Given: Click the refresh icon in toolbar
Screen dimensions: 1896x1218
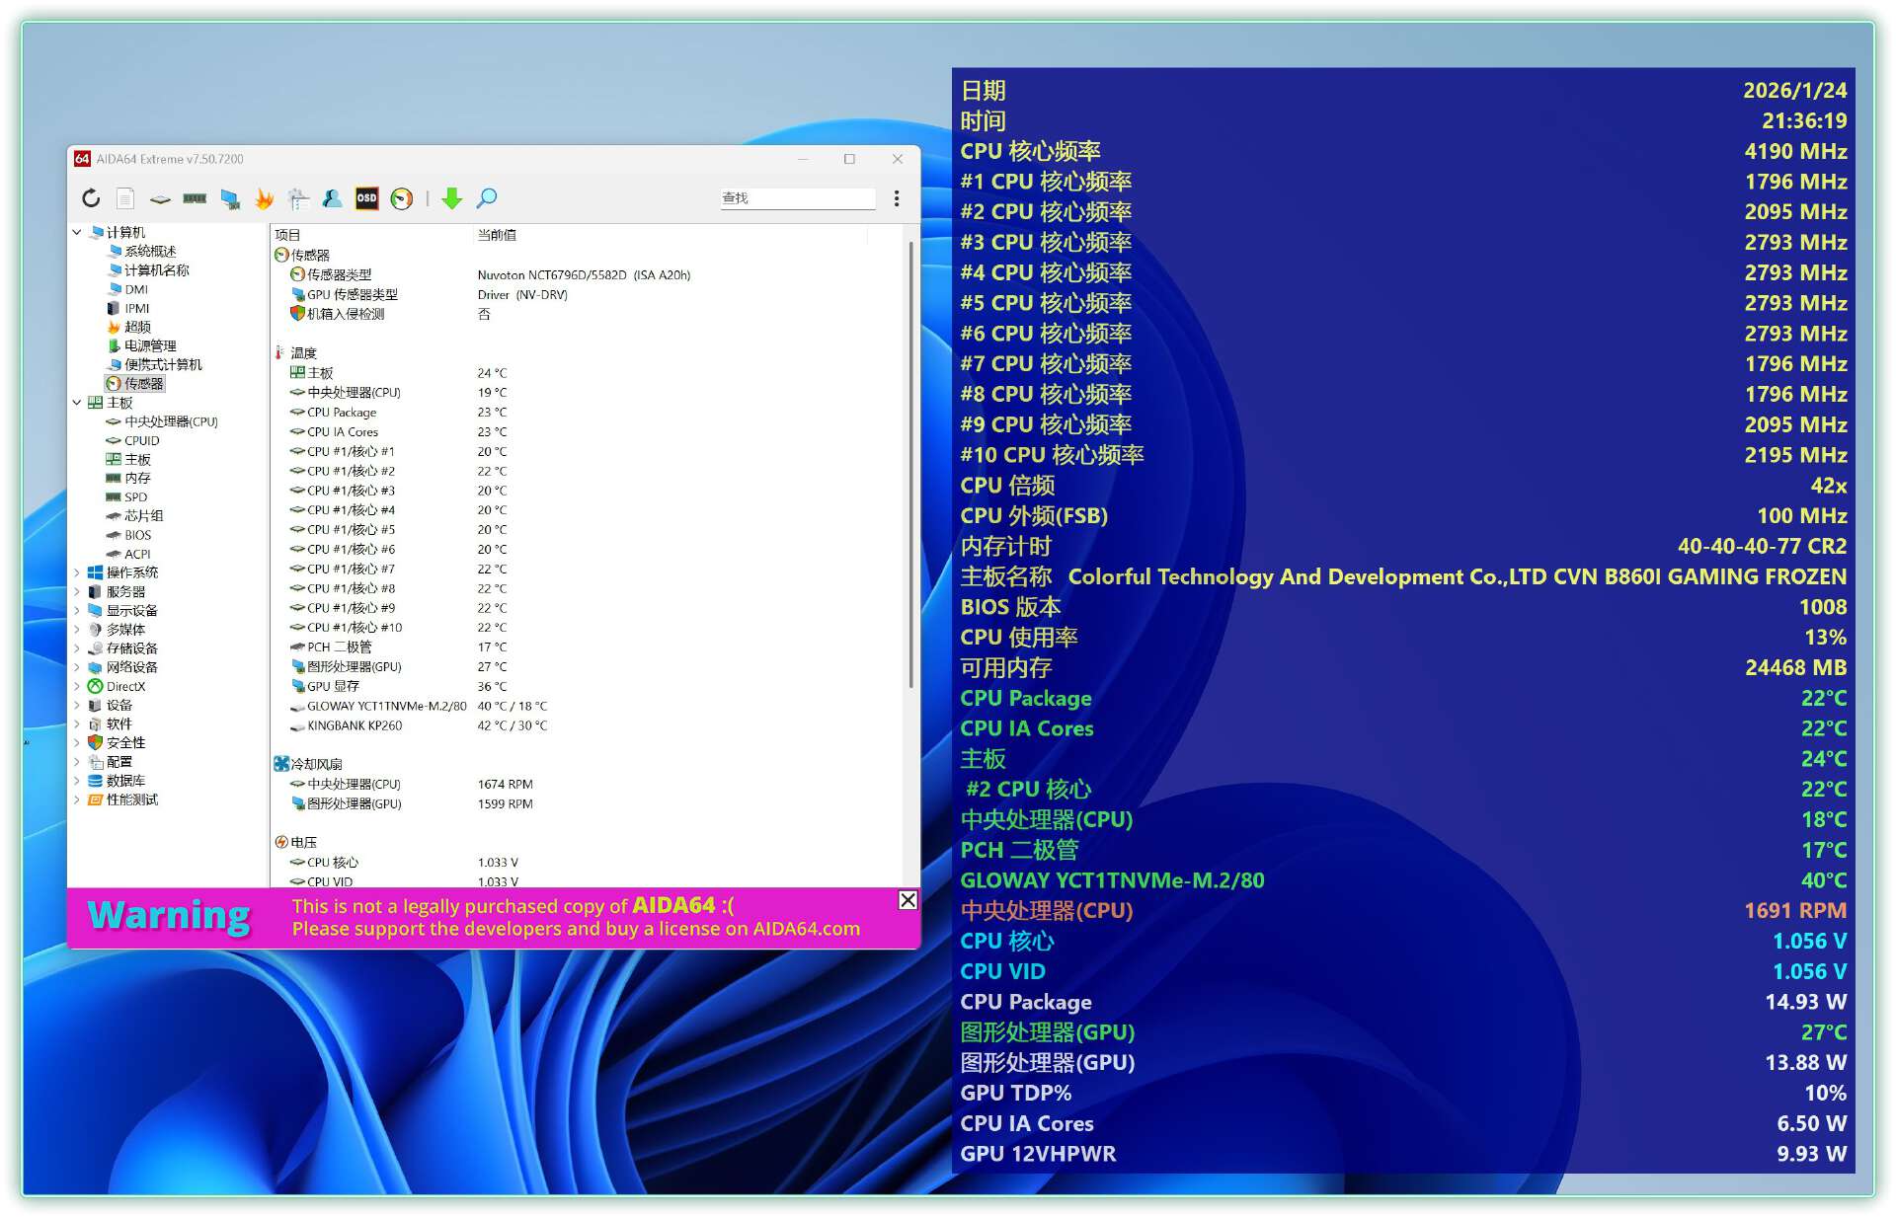Looking at the screenshot, I should (91, 198).
